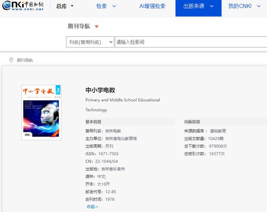Image resolution: width=267 pixels, height=212 pixels.
Task: Click the location pin icon in the breadcrumb
Action: point(11,60)
